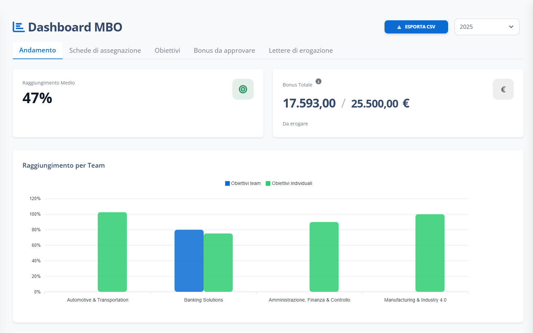Click the bar chart logo beside Dashboard MBO
The height and width of the screenshot is (333, 533).
click(x=19, y=27)
